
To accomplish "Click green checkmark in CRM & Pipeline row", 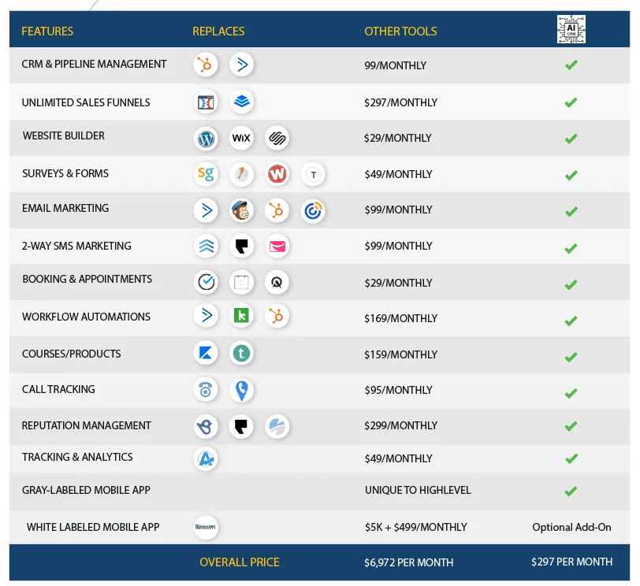I will pyautogui.click(x=571, y=65).
